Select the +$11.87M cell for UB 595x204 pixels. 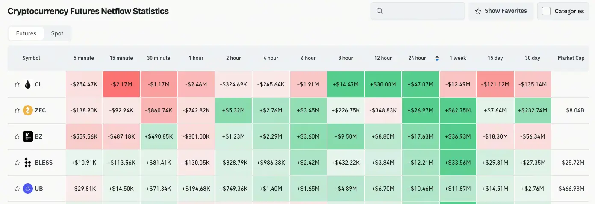tap(458, 189)
